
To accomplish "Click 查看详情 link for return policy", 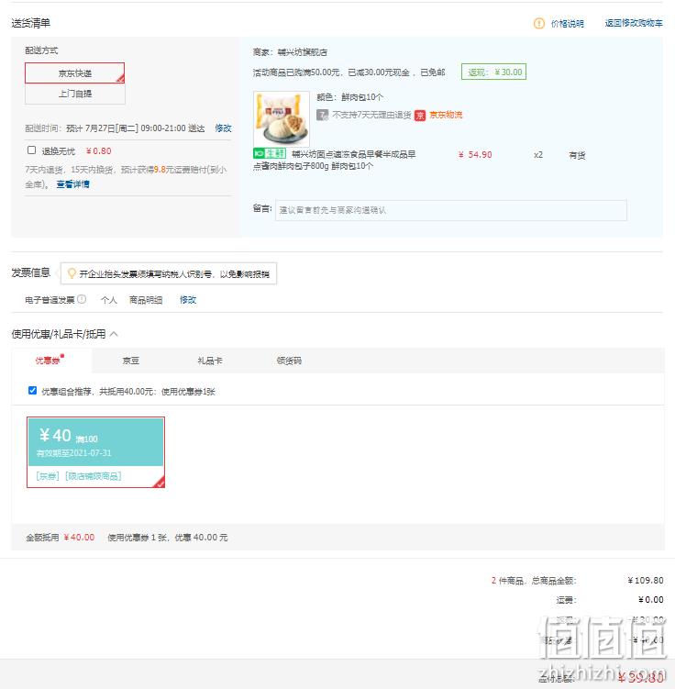I will [72, 184].
